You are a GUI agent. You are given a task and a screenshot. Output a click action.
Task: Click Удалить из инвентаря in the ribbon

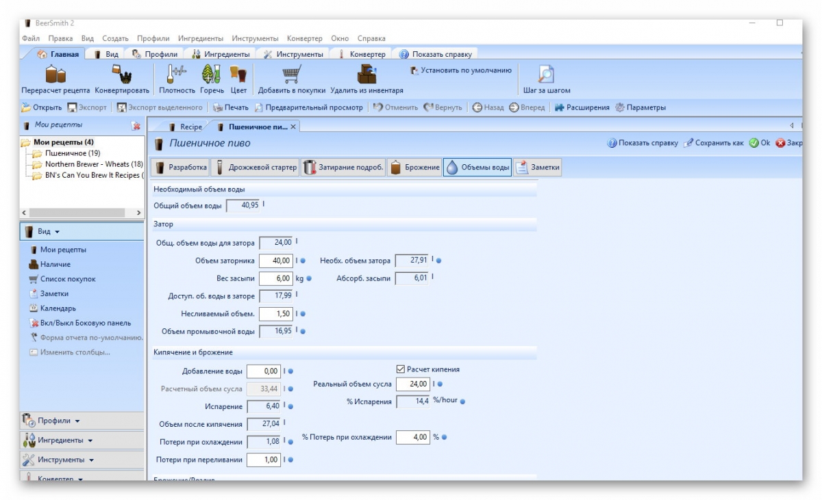coord(366,79)
